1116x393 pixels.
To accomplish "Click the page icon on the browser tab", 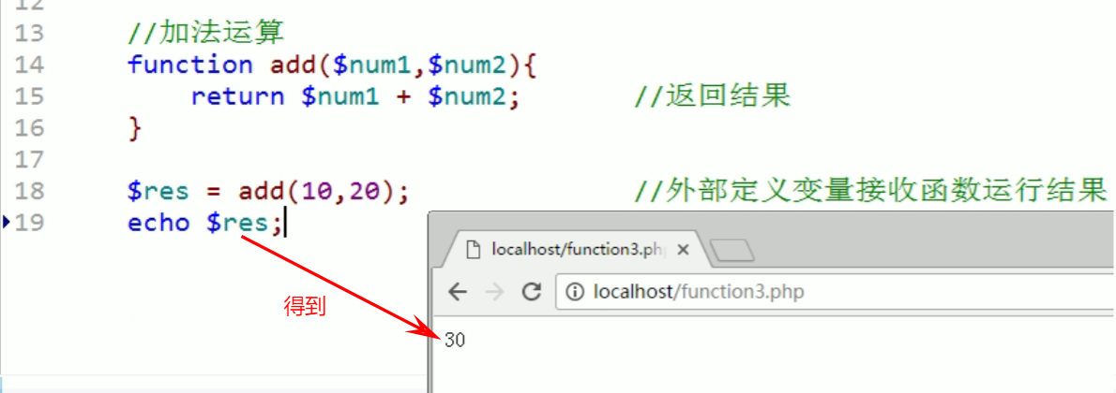I will point(474,250).
